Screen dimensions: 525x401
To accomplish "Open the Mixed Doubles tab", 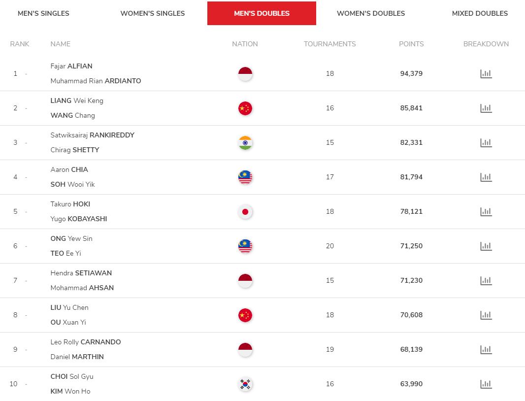I will [480, 13].
